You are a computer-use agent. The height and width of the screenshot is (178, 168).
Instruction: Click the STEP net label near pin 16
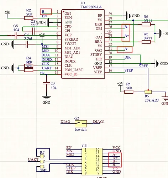(128, 70)
